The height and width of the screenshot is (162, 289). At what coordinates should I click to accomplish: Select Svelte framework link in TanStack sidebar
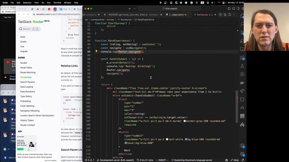(x=23, y=41)
